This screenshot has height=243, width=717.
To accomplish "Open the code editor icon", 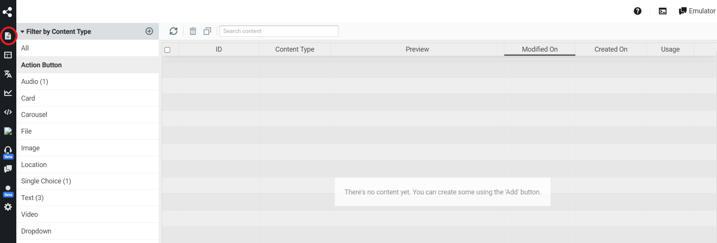I will click(x=8, y=112).
